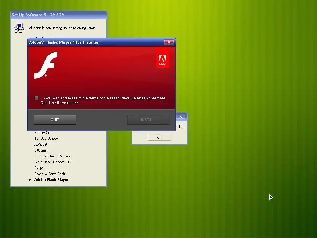This screenshot has height=238, width=317.
Task: Select 'BatteryCare' in the setup list
Action: (43, 133)
